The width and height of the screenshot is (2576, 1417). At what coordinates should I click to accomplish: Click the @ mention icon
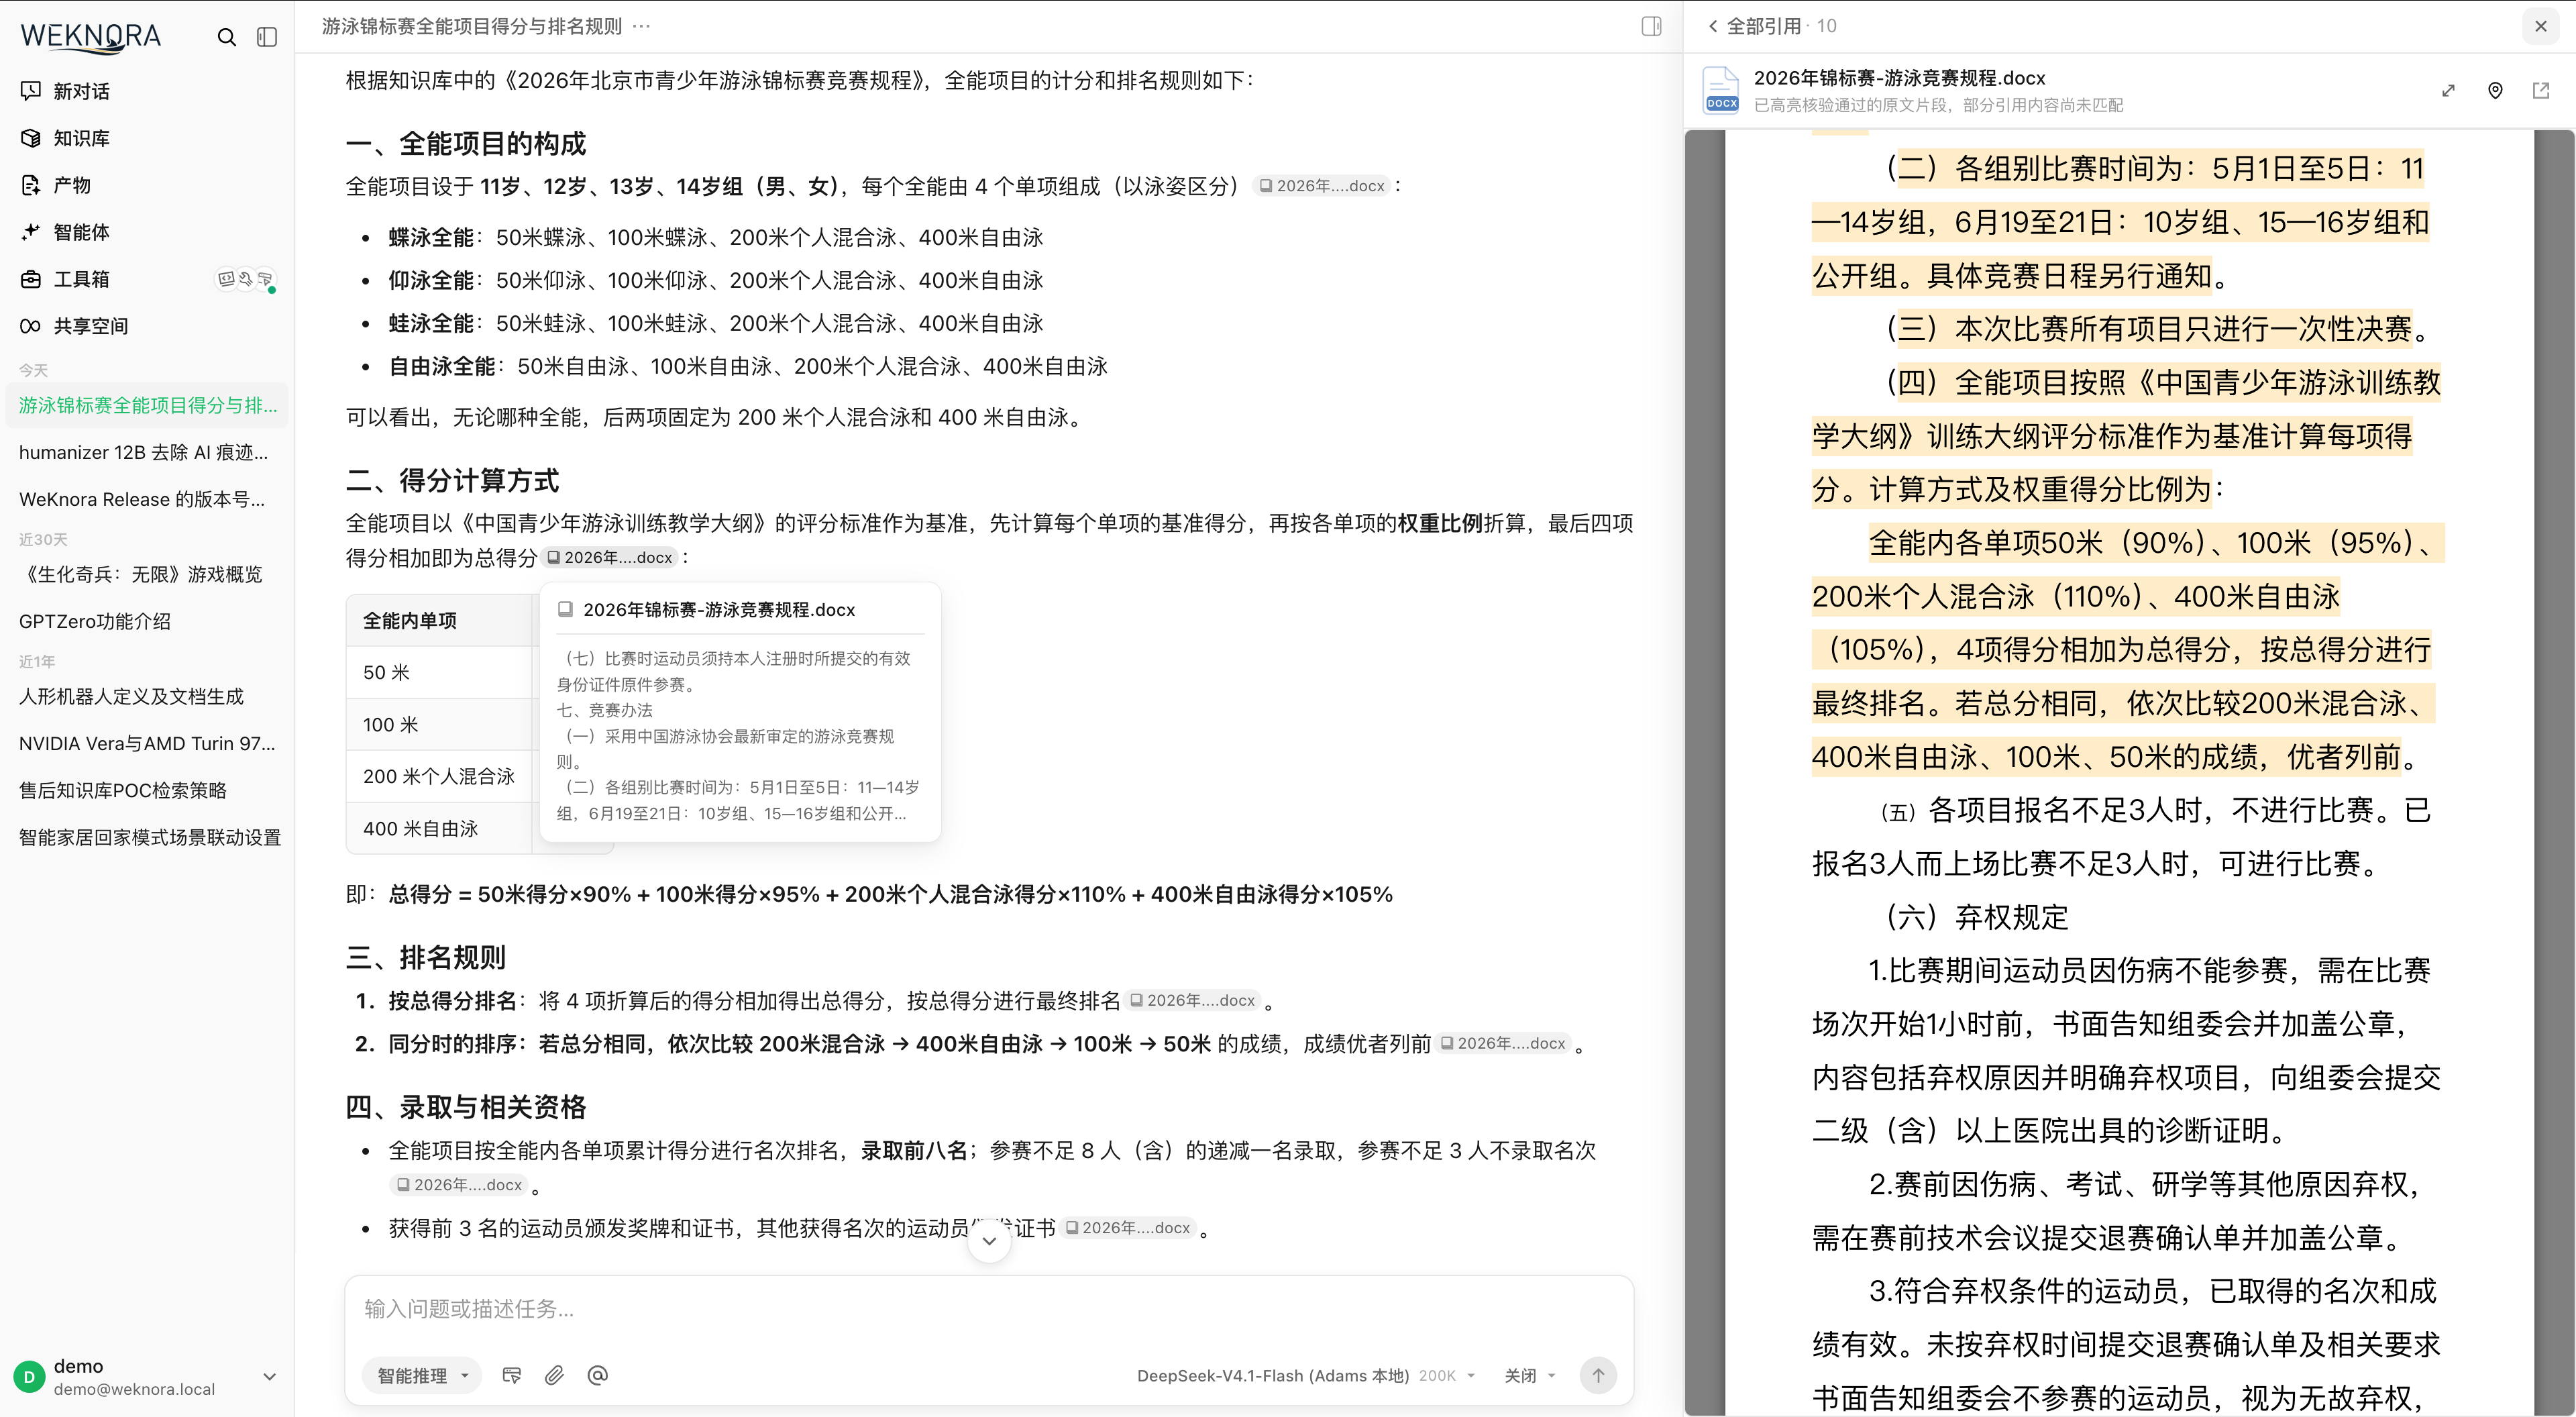point(598,1376)
